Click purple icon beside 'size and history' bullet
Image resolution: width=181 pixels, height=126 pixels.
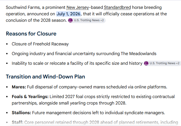coord(146,63)
